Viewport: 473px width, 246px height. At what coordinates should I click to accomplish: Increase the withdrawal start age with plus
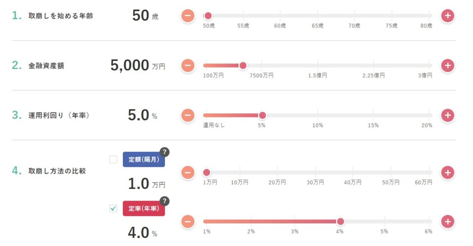(x=448, y=16)
